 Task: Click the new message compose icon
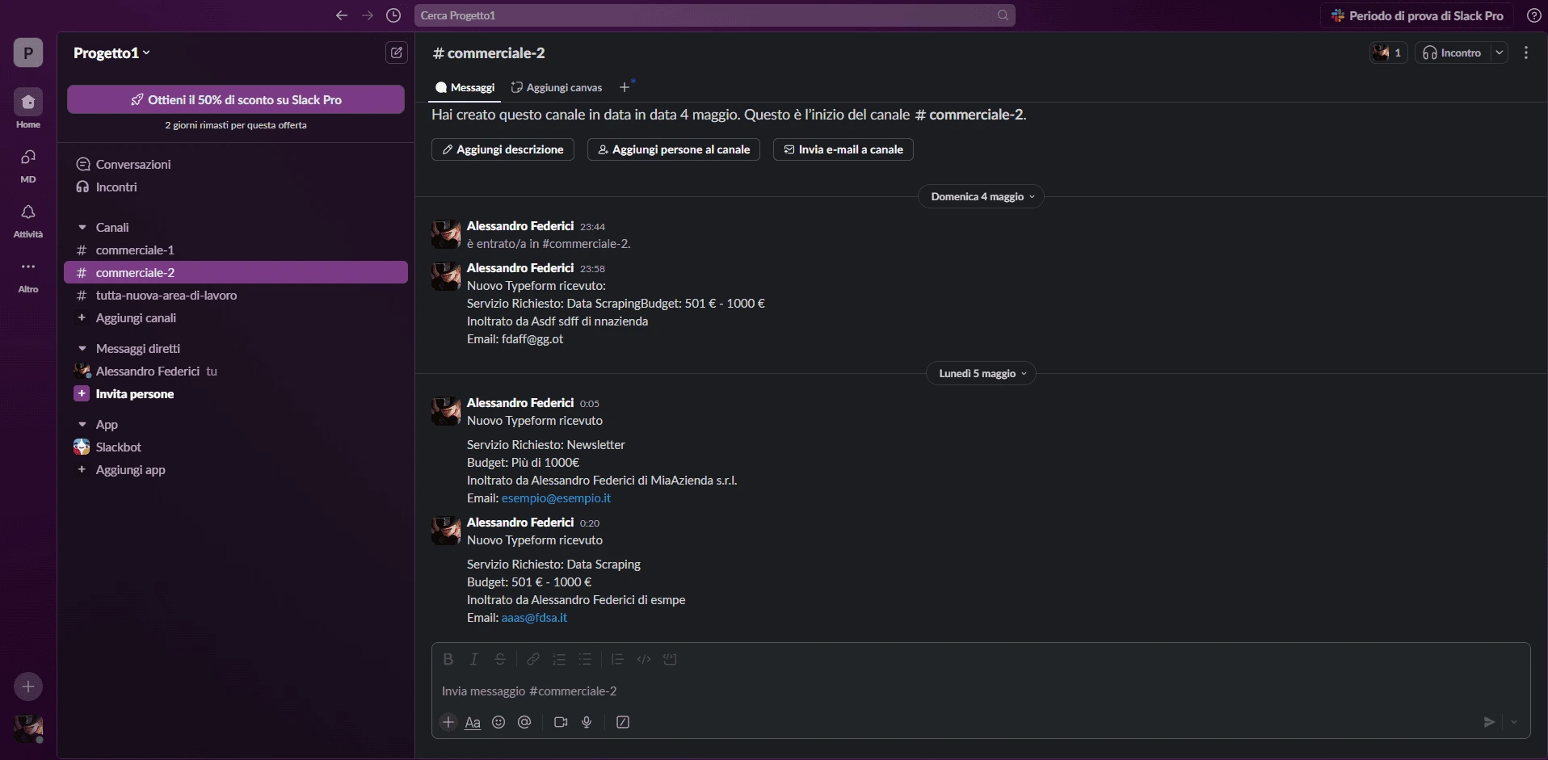pyautogui.click(x=396, y=53)
